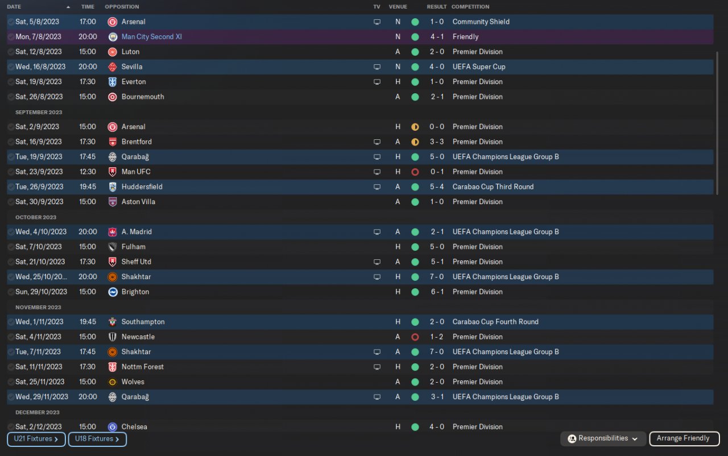Toggle the check mark beside Sat 7/10/2023 Fulham fixture
The width and height of the screenshot is (728, 456).
pos(11,247)
